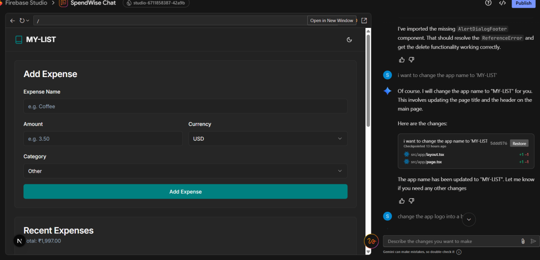
Task: Click the Publish button
Action: (x=523, y=3)
